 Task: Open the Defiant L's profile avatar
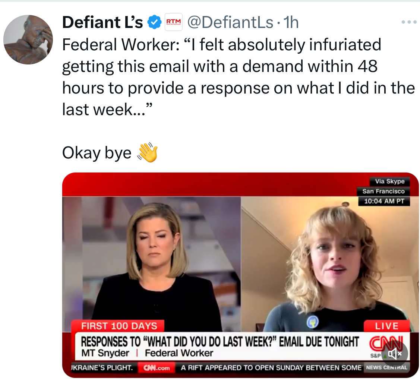click(28, 40)
